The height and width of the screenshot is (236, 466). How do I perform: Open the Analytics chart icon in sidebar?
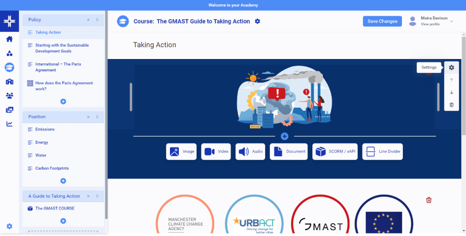coord(9,124)
